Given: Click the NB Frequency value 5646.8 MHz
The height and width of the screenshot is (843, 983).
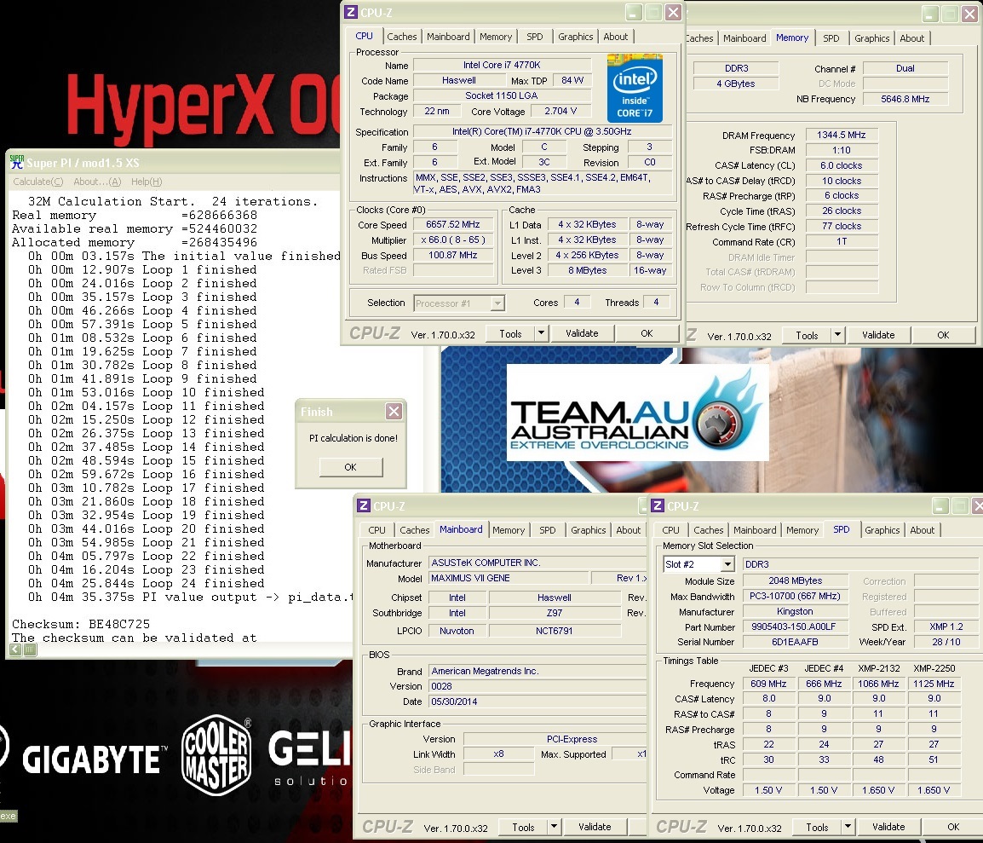Looking at the screenshot, I should [905, 99].
